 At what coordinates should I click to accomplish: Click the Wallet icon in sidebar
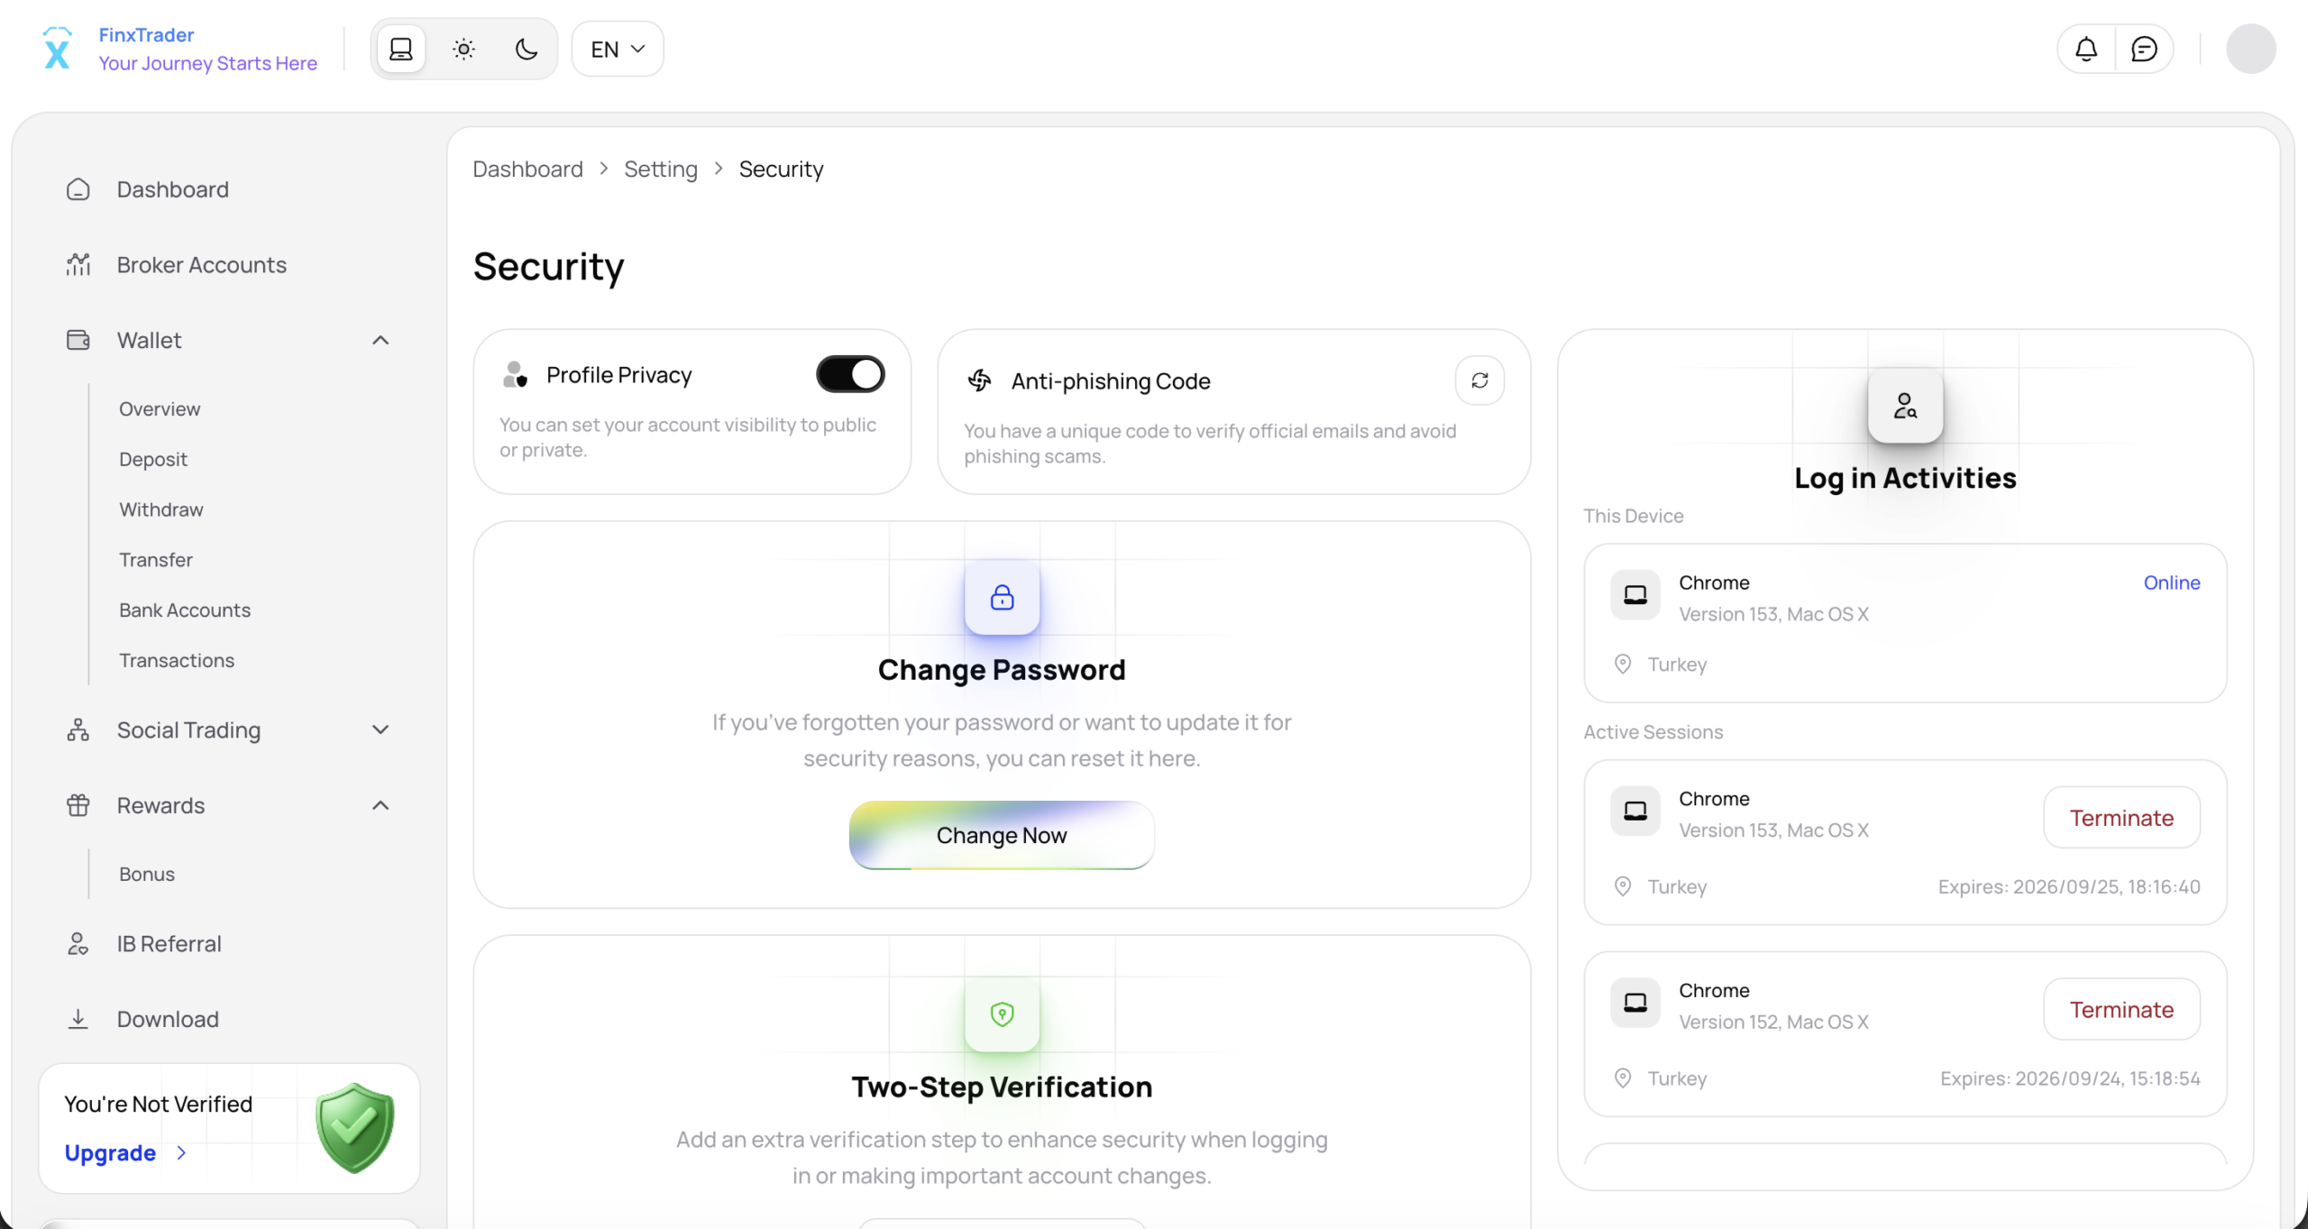[x=78, y=340]
